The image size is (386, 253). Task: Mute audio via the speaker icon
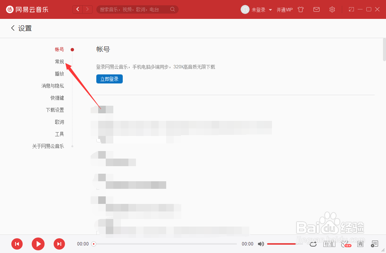pos(261,244)
